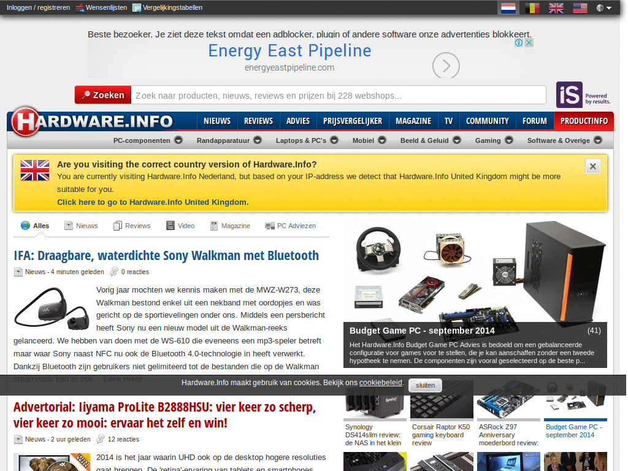Close the yellow country version banner
The image size is (628, 471).
click(593, 166)
